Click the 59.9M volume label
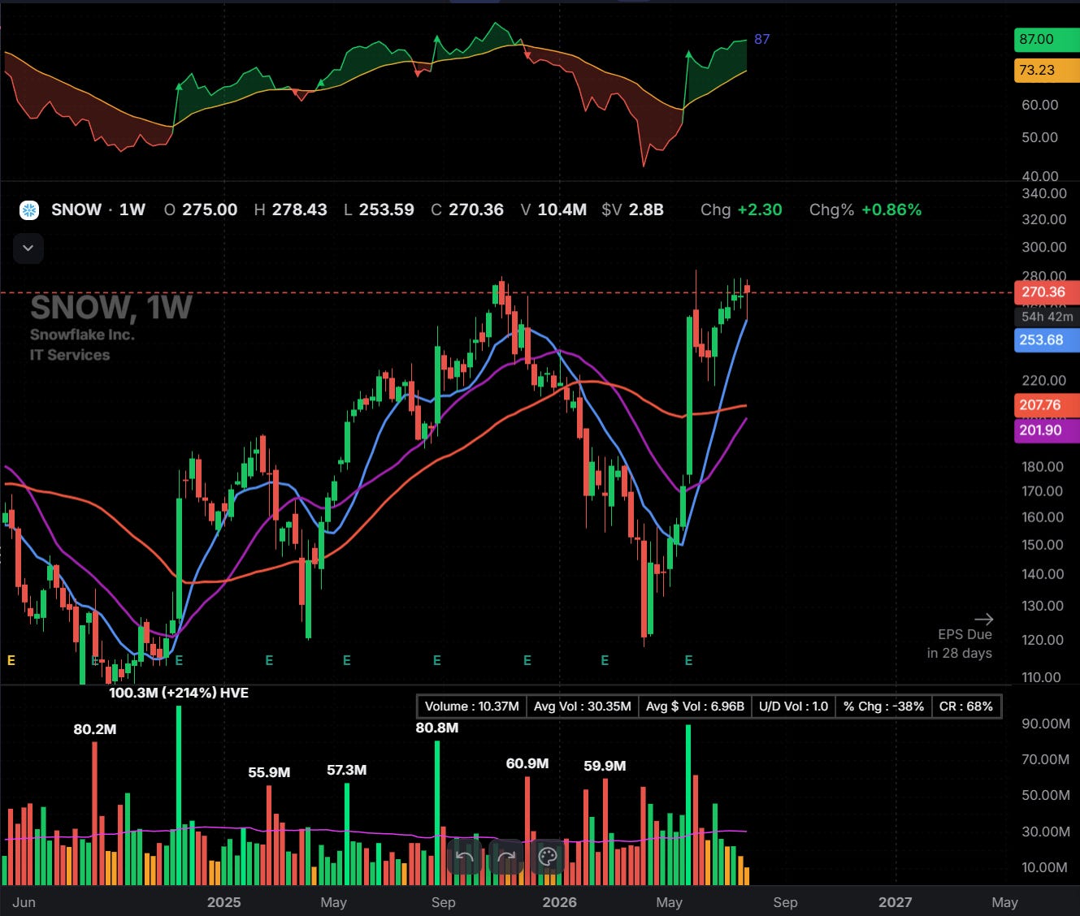The width and height of the screenshot is (1080, 916). tap(605, 766)
